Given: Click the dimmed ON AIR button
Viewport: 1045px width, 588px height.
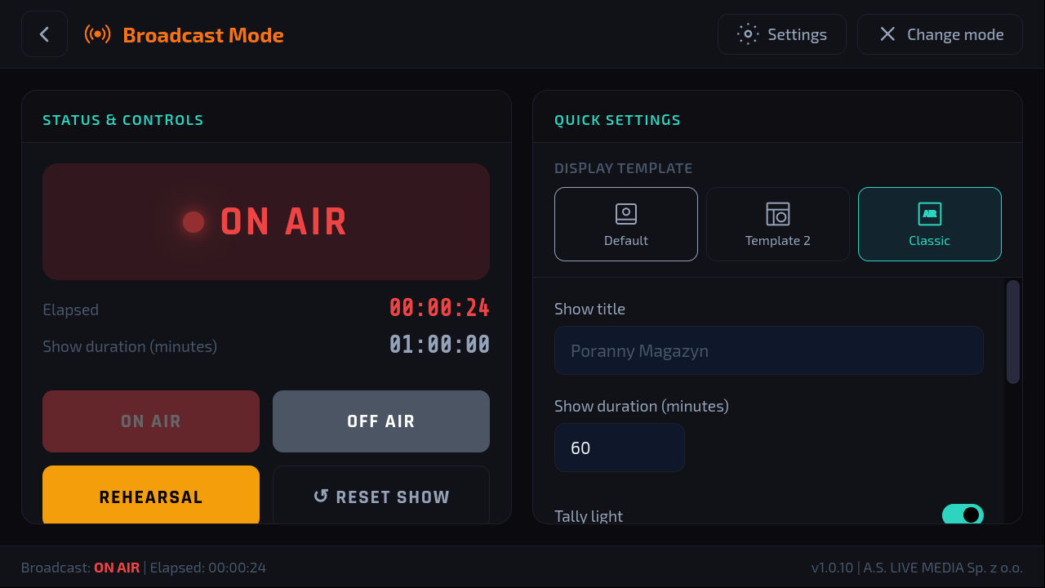Looking at the screenshot, I should pyautogui.click(x=151, y=421).
